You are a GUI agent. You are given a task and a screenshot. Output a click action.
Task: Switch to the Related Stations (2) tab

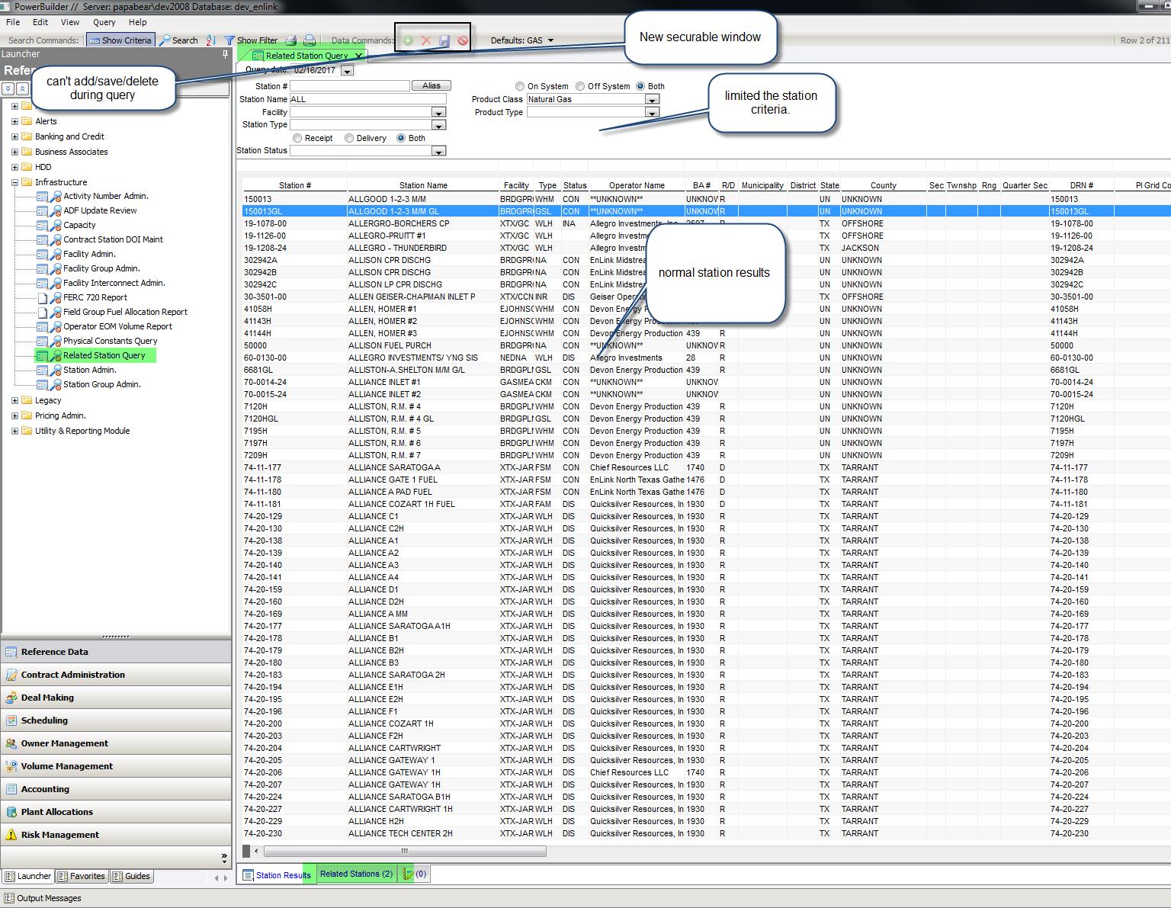(x=356, y=874)
